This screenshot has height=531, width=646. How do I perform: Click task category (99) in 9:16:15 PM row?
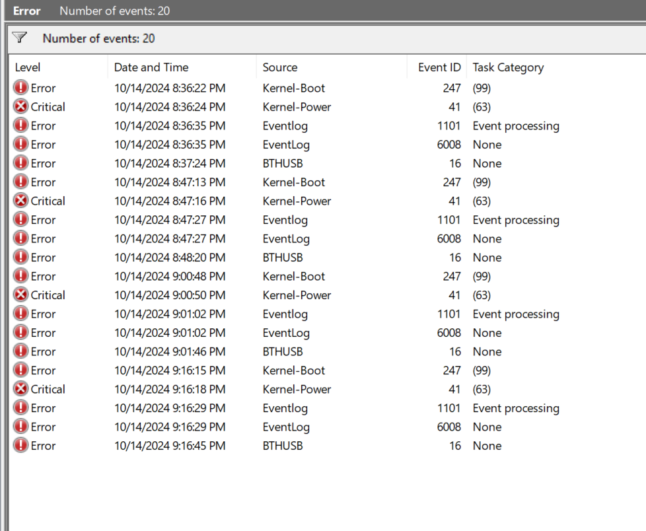pyautogui.click(x=482, y=371)
